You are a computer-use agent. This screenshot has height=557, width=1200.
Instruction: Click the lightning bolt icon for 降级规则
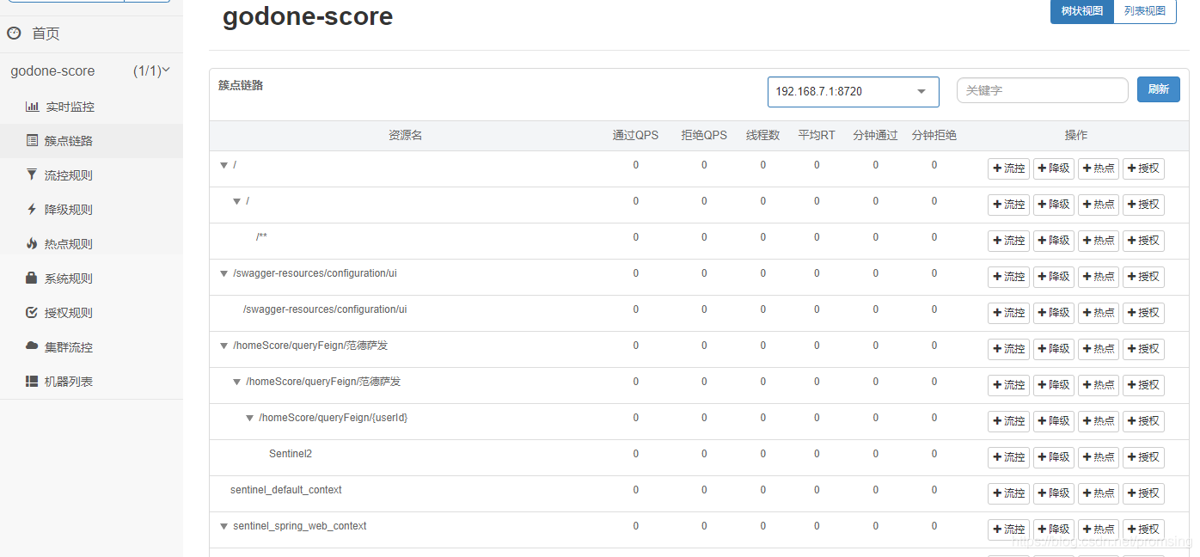tap(32, 209)
